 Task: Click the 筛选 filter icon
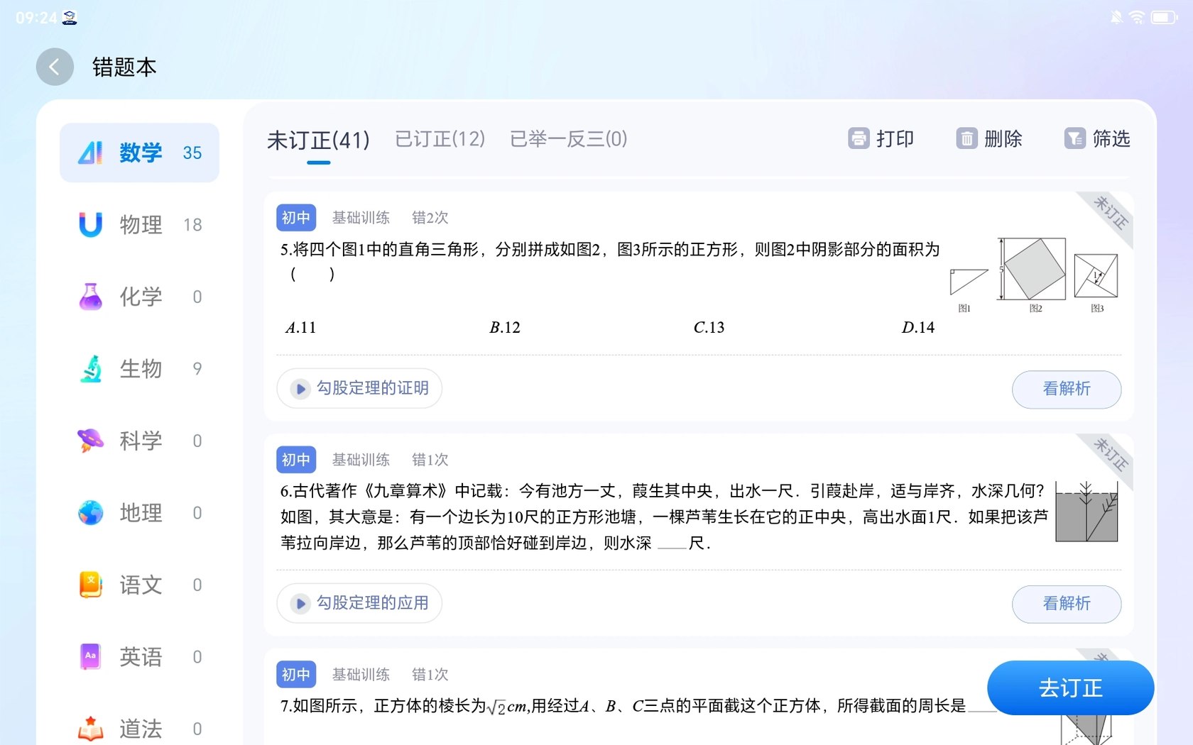pyautogui.click(x=1074, y=138)
